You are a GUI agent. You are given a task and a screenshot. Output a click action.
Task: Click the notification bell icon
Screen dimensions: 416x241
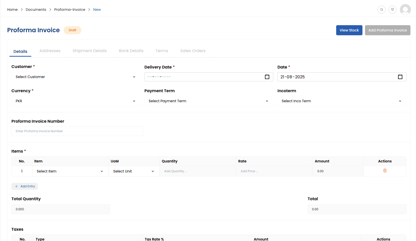393,9
